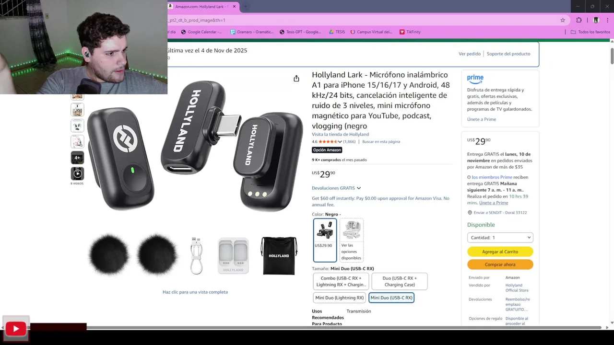Click Buscar en esta página link
This screenshot has height=345, width=614.
coord(381,142)
